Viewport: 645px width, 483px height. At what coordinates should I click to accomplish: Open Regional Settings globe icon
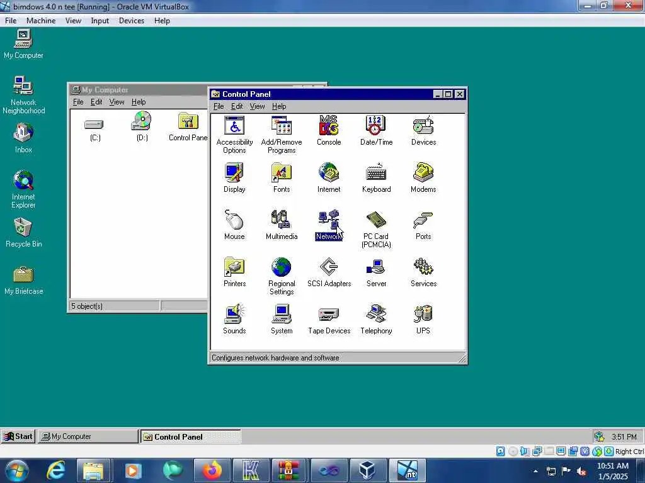click(x=282, y=276)
